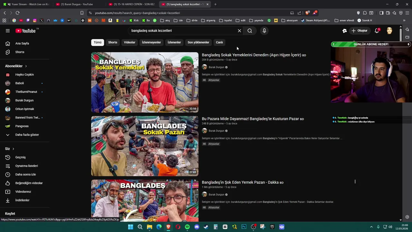The image size is (412, 232).
Task: Go back in browser history
Action: 5,13
